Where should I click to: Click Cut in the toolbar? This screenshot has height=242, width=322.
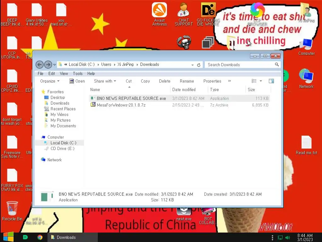point(129,81)
